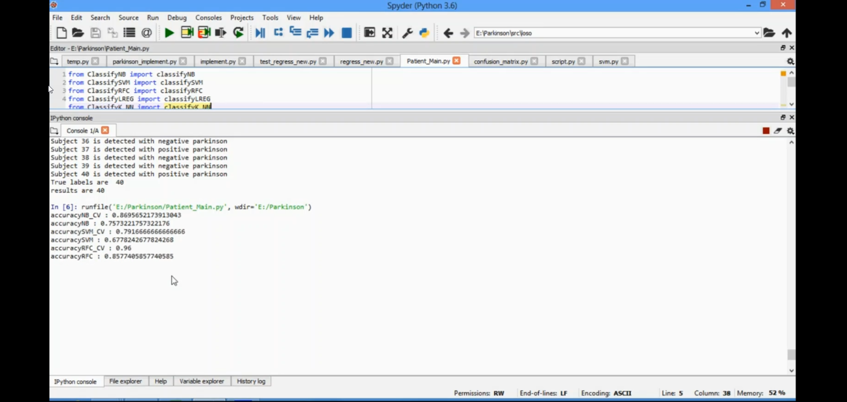The image size is (847, 402).
Task: Open Preferences via wrench icon
Action: coord(407,33)
